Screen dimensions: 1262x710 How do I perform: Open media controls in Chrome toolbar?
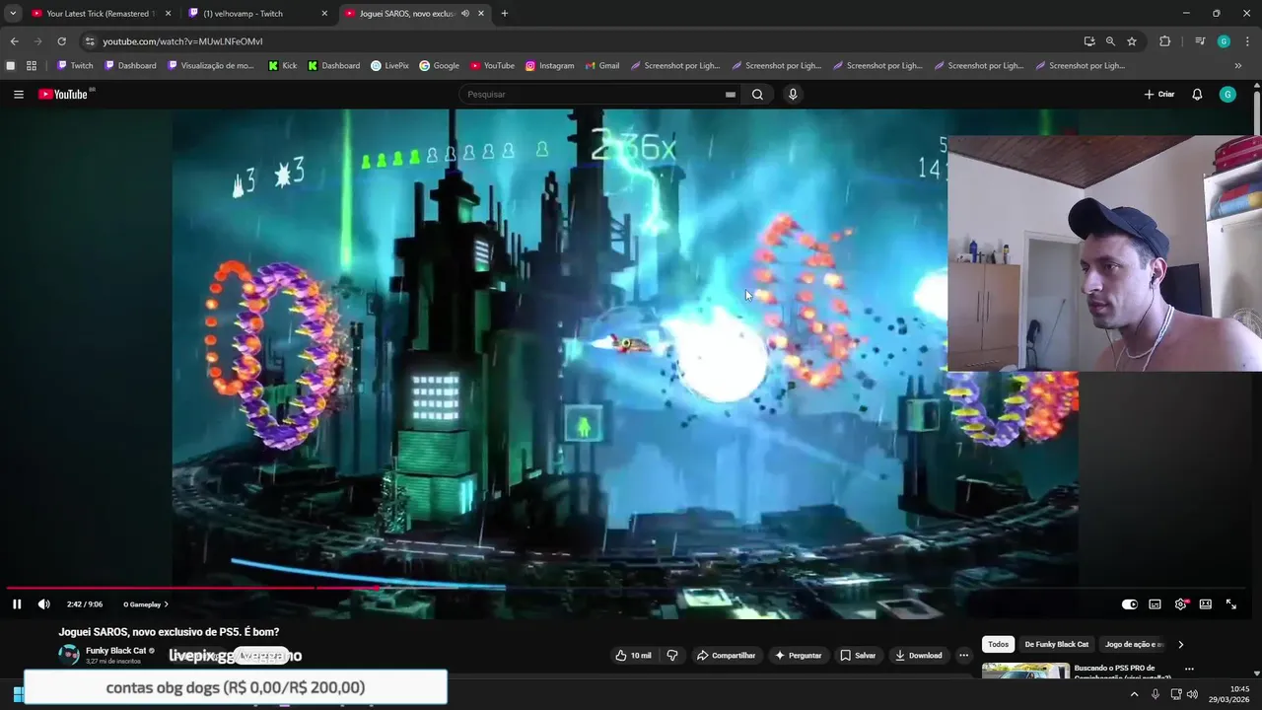(1200, 41)
